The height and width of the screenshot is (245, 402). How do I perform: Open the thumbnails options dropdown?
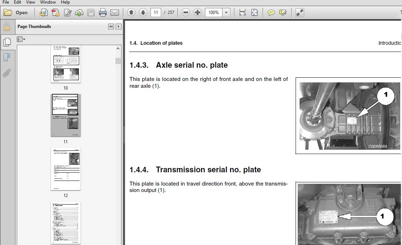[21, 39]
